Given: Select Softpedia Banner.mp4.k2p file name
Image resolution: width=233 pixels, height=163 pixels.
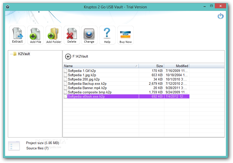Looking at the screenshot, I should pos(87,88).
